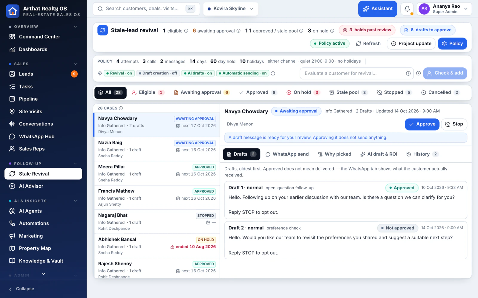The width and height of the screenshot is (478, 298).
Task: Switch to the Why picked tab
Action: [x=334, y=154]
